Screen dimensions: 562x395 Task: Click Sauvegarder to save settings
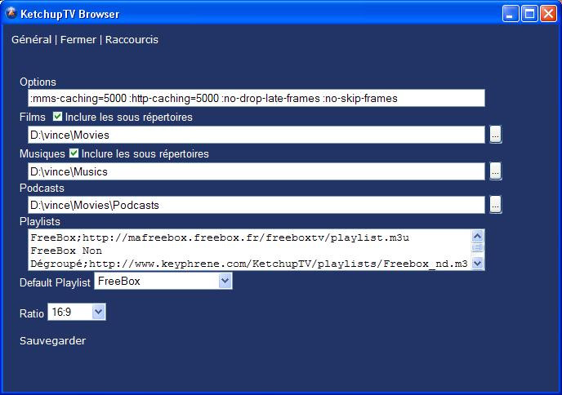click(52, 340)
